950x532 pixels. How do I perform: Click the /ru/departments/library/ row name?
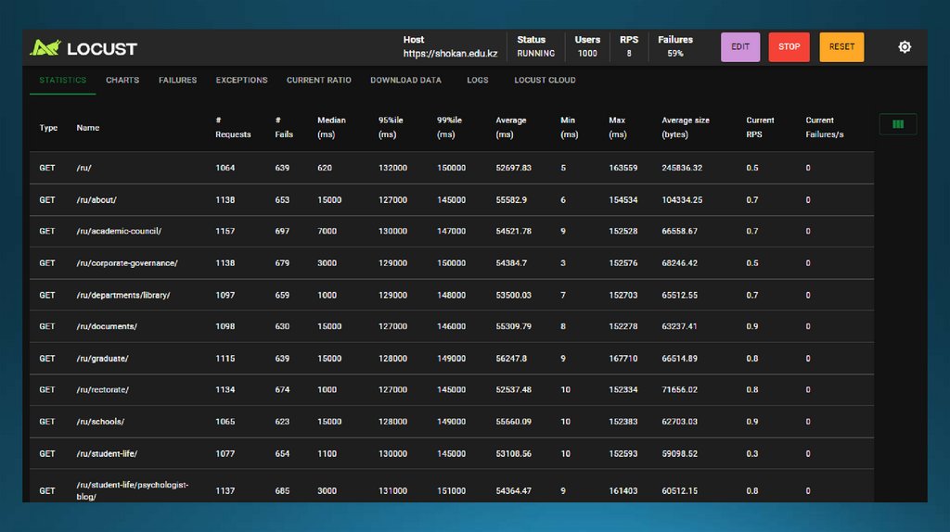(123, 296)
